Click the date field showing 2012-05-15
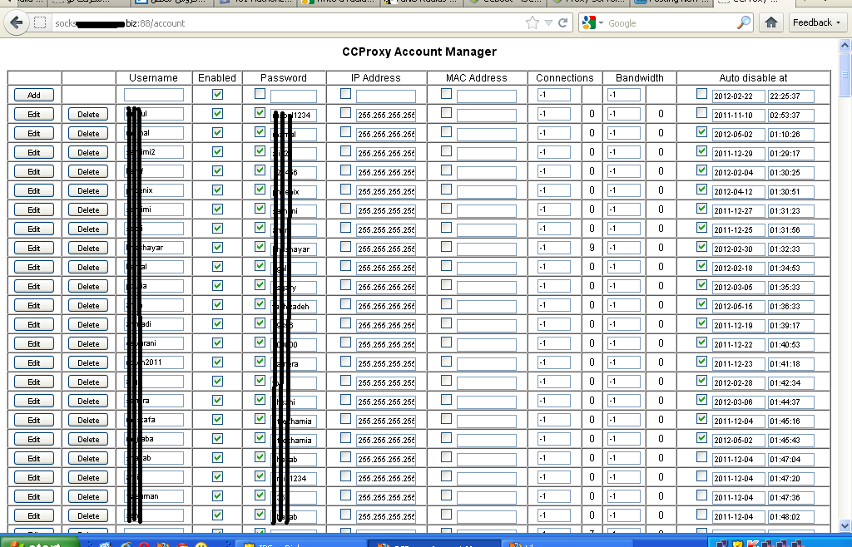The height and width of the screenshot is (547, 852). coord(739,307)
